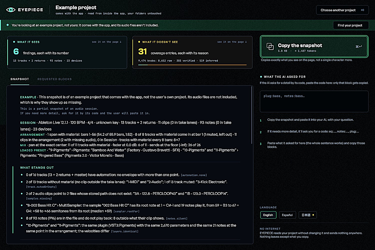This screenshot has width=375, height=250.
Task: Click the Eyepiece eye logo icon
Action: coord(11,10)
